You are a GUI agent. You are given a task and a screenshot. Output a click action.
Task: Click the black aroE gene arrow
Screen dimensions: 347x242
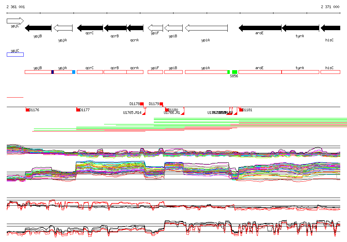pos(260,28)
